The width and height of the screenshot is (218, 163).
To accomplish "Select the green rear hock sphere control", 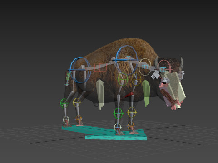I will pyautogui.click(x=64, y=103).
